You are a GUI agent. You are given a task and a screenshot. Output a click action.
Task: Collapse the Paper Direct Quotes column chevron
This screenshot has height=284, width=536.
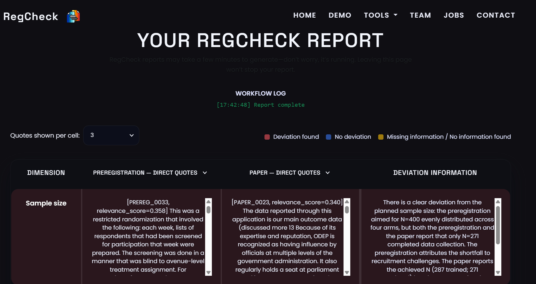tap(328, 173)
